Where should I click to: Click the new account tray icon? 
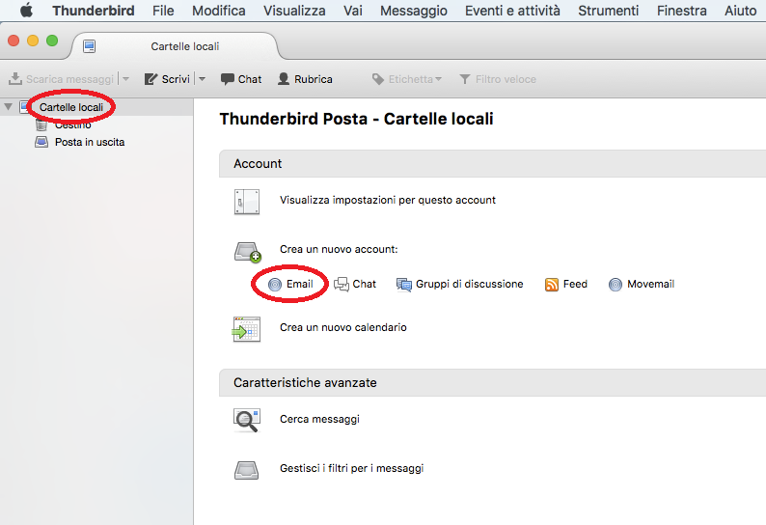coord(248,252)
